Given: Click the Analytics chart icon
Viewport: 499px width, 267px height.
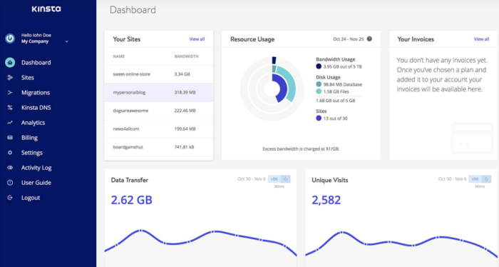Looking at the screenshot, I should tap(10, 122).
